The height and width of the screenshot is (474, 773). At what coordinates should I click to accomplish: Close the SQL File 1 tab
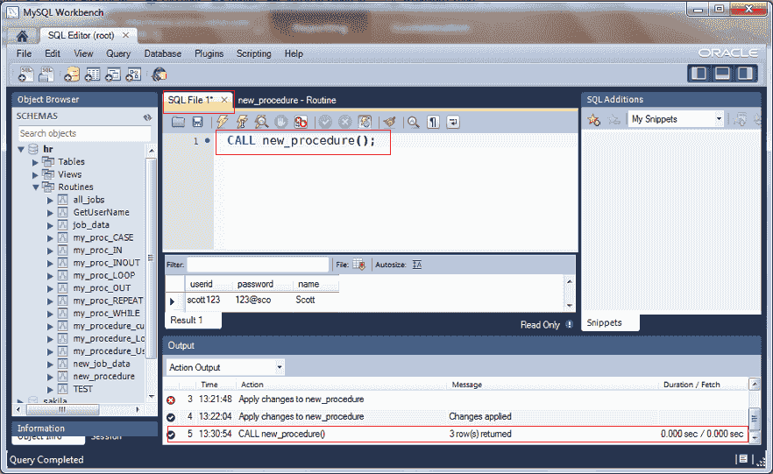[224, 100]
